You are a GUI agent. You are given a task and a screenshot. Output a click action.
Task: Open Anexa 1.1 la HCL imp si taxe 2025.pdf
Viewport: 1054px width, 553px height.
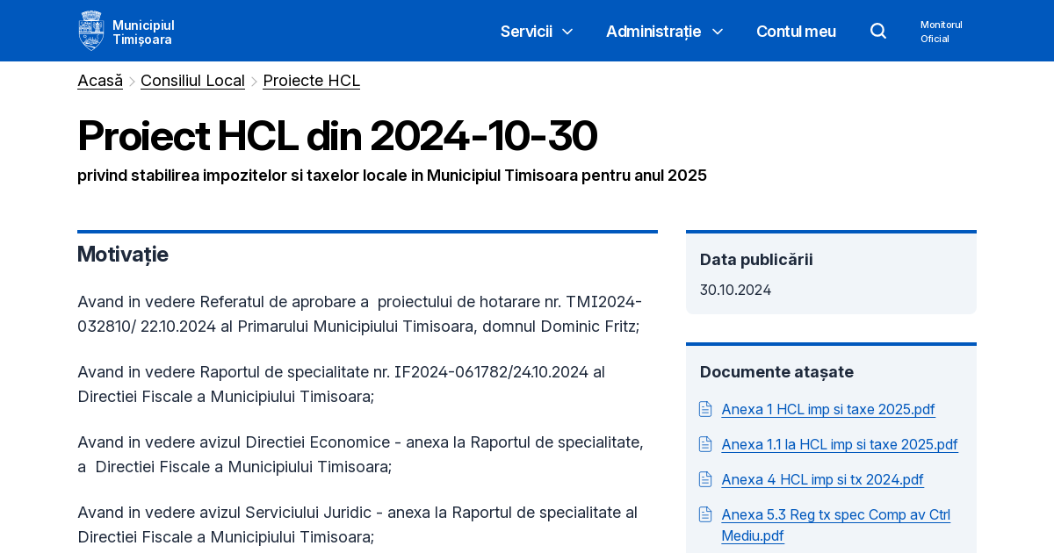click(x=839, y=444)
